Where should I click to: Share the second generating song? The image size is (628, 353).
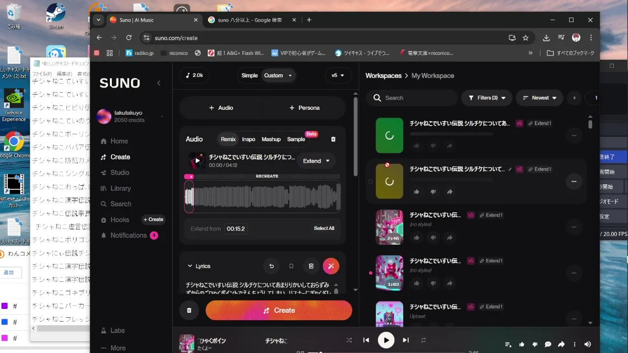click(x=449, y=192)
